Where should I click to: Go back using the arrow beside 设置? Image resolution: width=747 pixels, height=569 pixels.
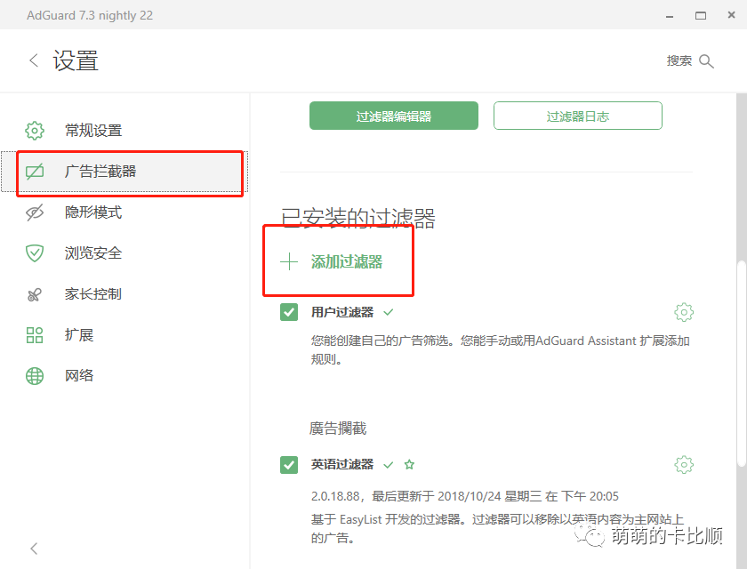click(x=34, y=60)
